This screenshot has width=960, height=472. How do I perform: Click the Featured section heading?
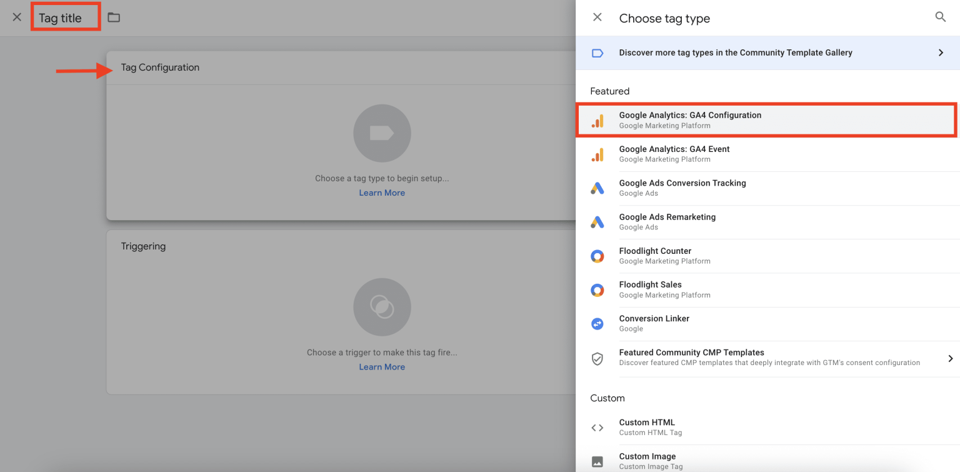click(x=610, y=91)
